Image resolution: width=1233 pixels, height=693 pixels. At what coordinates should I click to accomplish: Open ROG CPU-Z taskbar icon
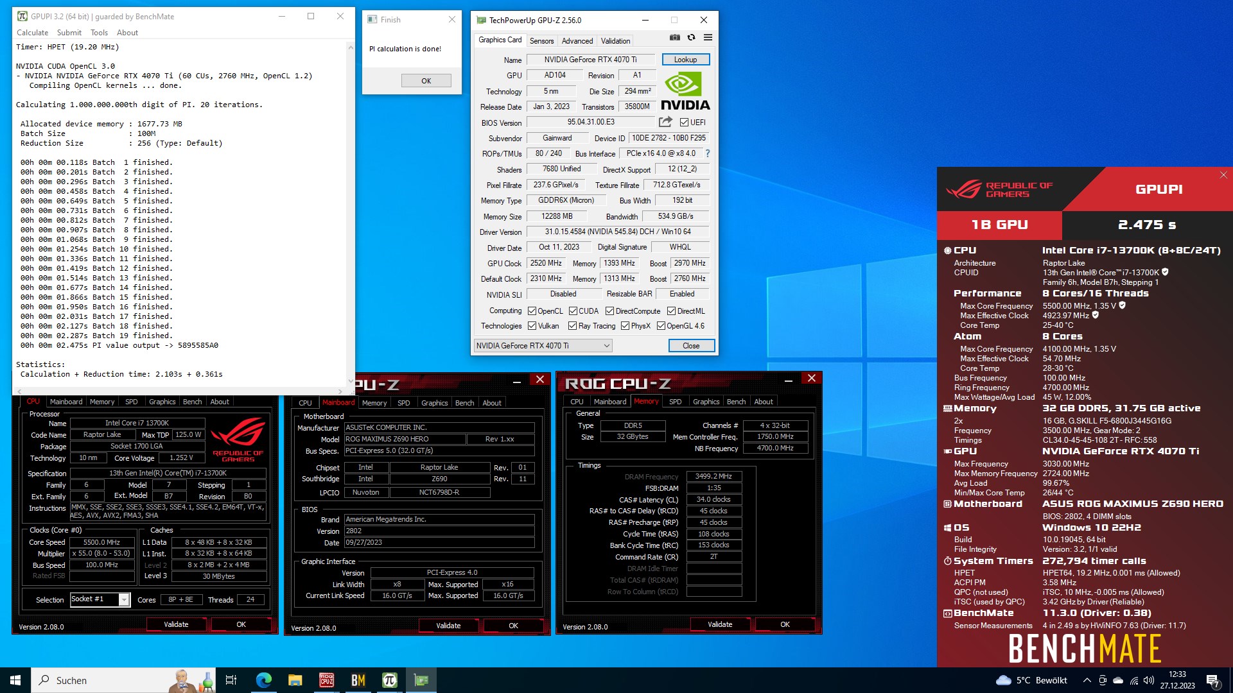[x=327, y=680]
